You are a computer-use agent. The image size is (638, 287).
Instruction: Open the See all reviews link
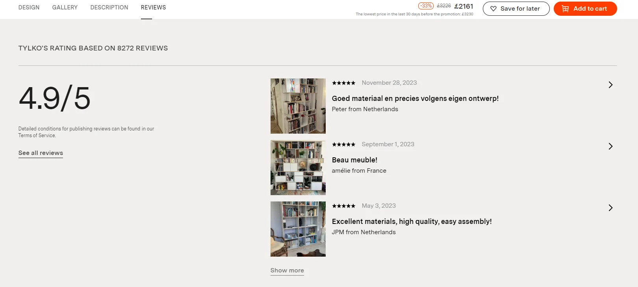41,153
